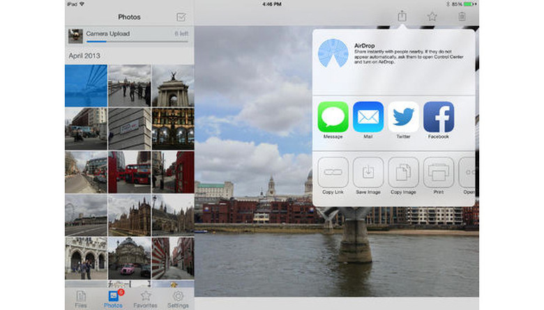Viewport: 544px width, 310px height.
Task: Open the Photos tab
Action: pos(114,300)
